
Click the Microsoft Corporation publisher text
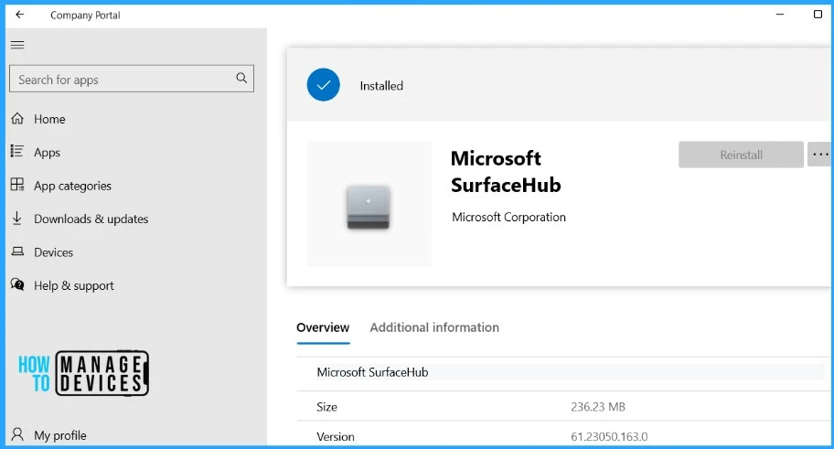coord(508,217)
